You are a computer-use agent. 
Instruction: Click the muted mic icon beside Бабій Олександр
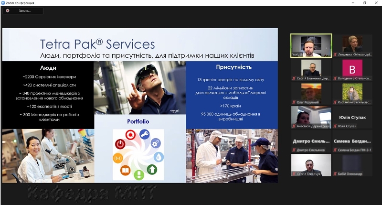335,174
